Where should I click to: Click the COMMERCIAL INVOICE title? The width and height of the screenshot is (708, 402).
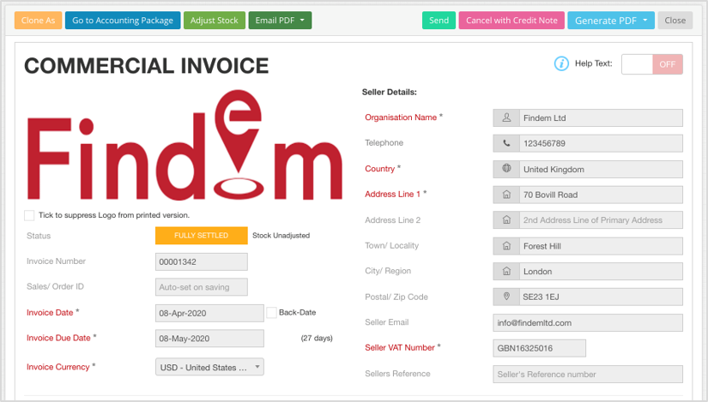[146, 66]
